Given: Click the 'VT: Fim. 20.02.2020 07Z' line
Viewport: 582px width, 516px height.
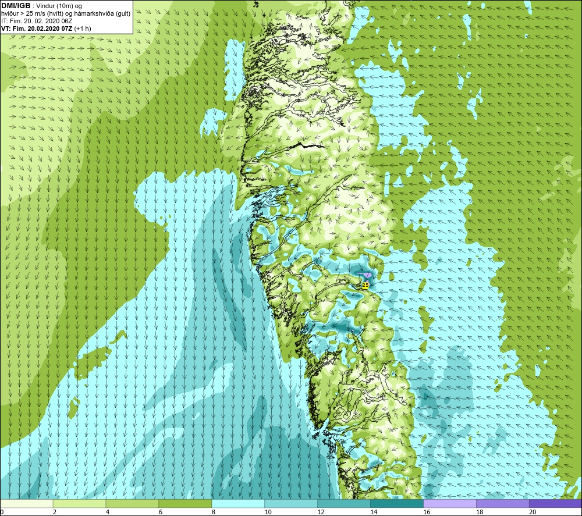Looking at the screenshot, I should pyautogui.click(x=37, y=29).
